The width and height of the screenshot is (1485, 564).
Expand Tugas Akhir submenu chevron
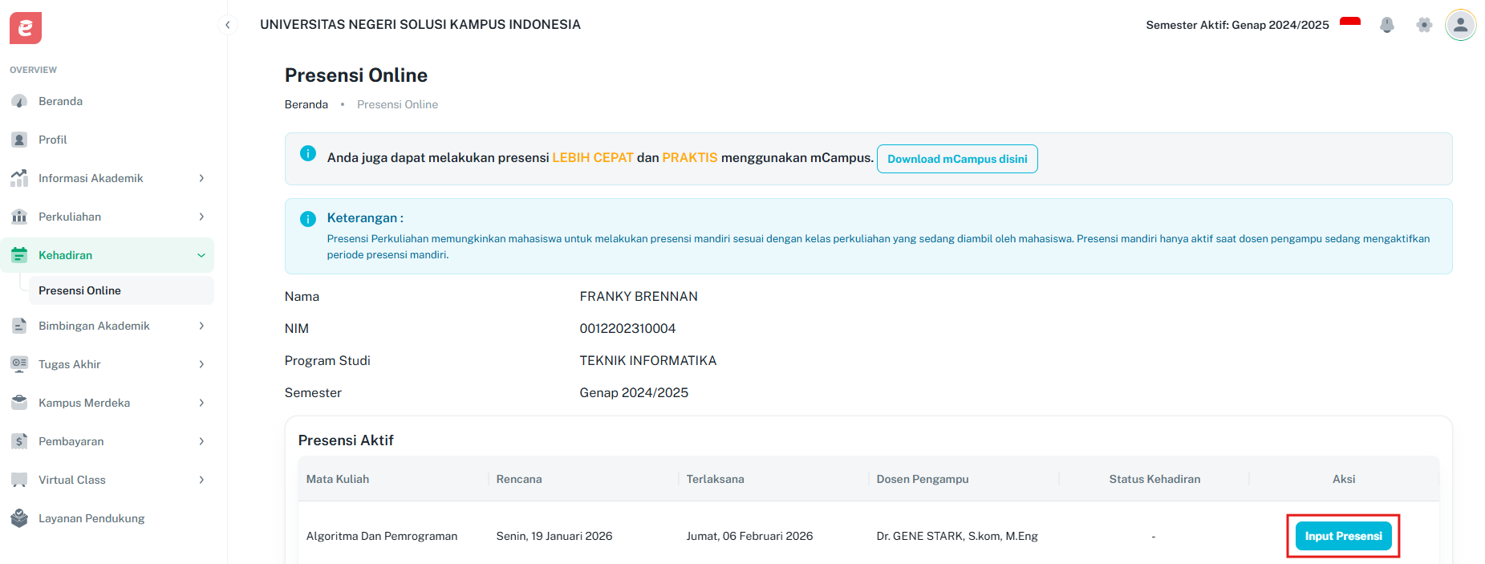tap(201, 364)
